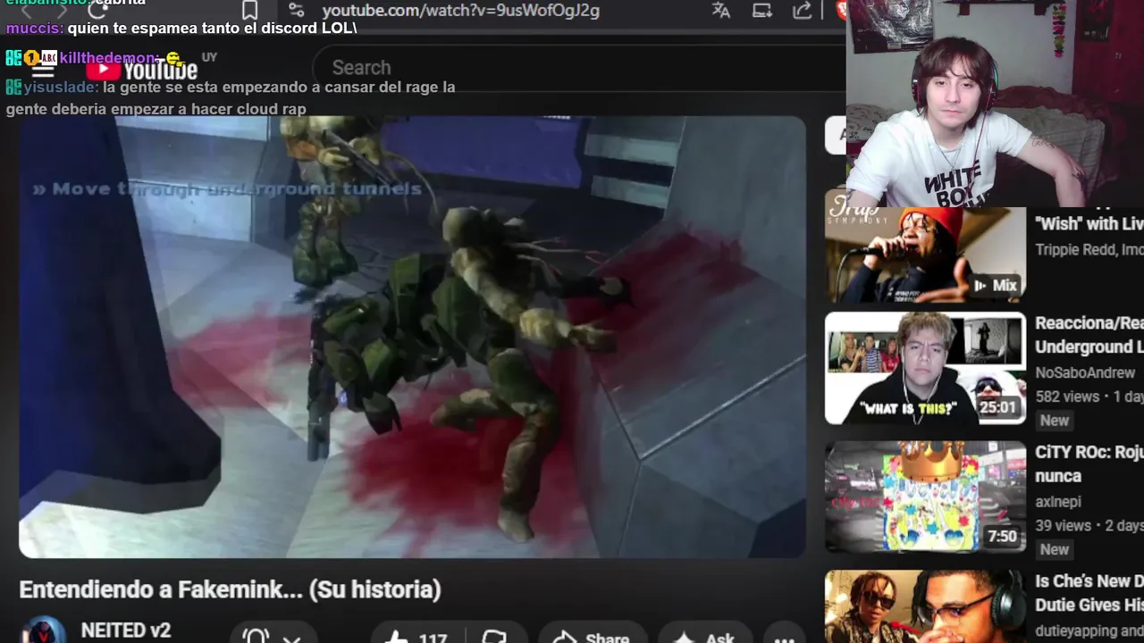1144x643 pixels.
Task: Open the NEITED v2 channel name link
Action: tap(126, 630)
